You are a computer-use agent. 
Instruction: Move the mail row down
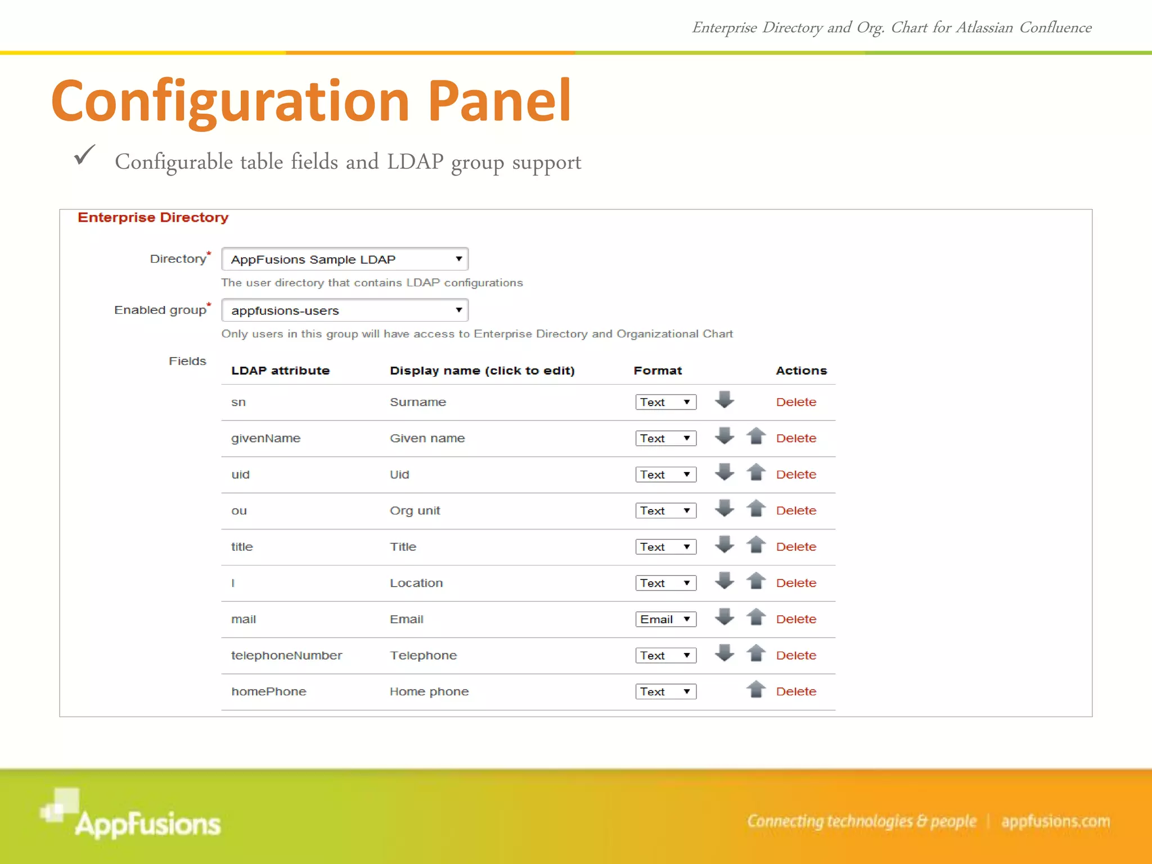coord(724,617)
